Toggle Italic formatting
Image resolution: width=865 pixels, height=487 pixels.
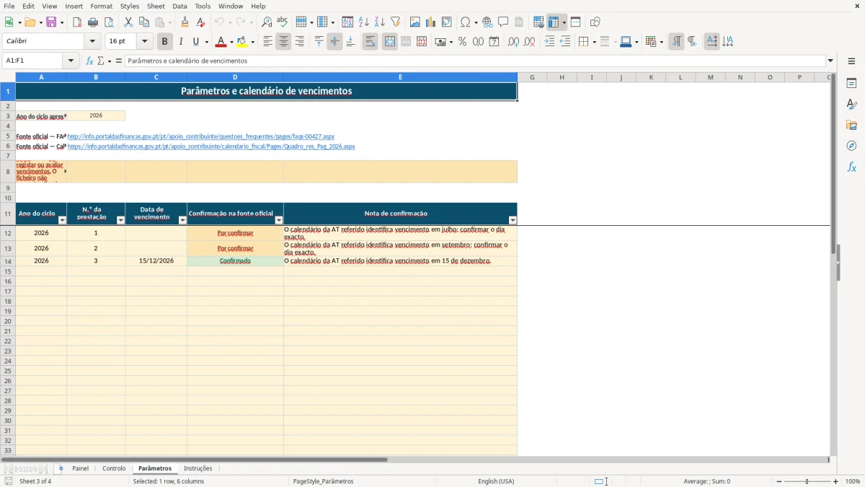[181, 42]
